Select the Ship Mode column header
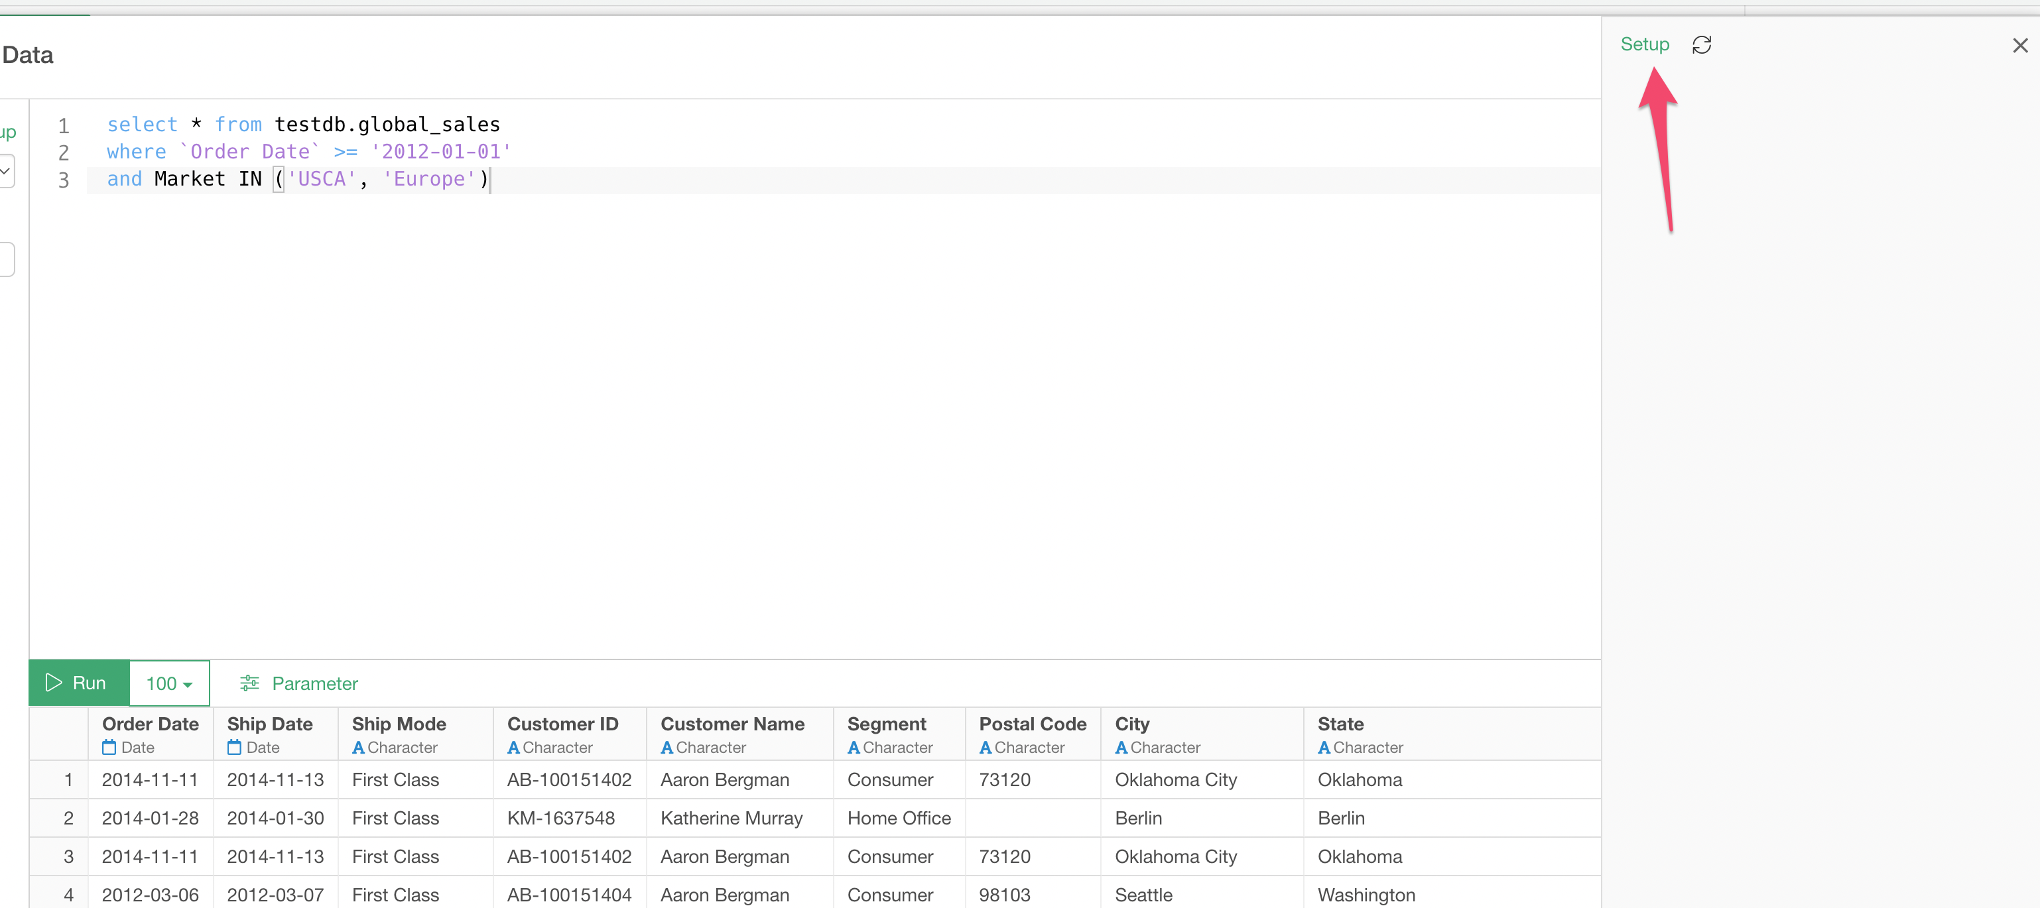Screen dimensions: 2040x908 [416, 734]
